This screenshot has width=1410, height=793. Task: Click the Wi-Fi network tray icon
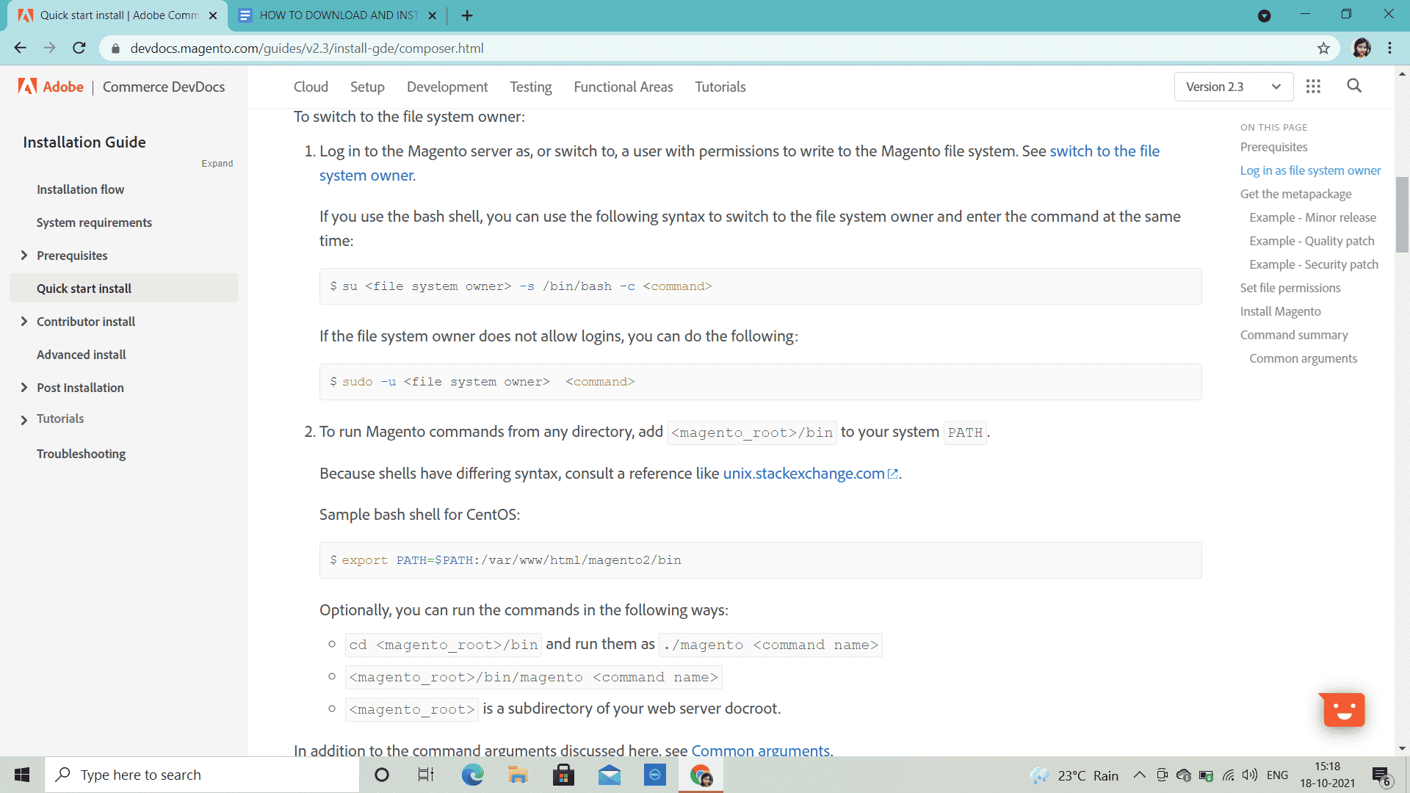(1228, 775)
